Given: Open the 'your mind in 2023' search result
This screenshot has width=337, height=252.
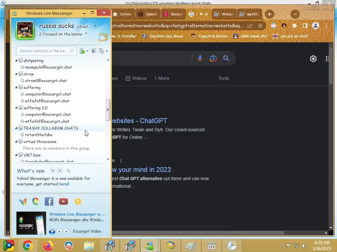Looking at the screenshot, I should click(142, 170).
